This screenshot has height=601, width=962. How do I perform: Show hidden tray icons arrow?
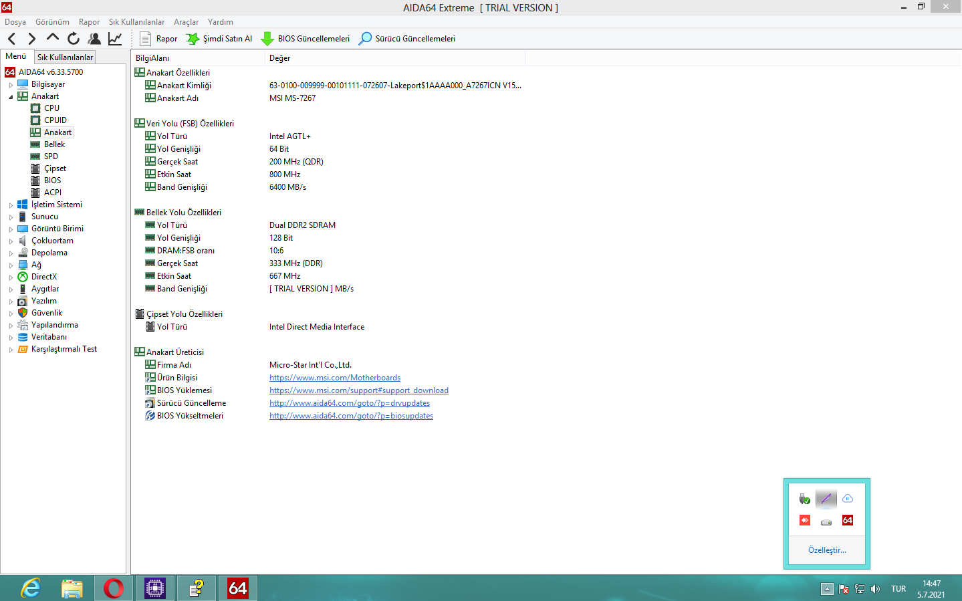[x=828, y=589]
